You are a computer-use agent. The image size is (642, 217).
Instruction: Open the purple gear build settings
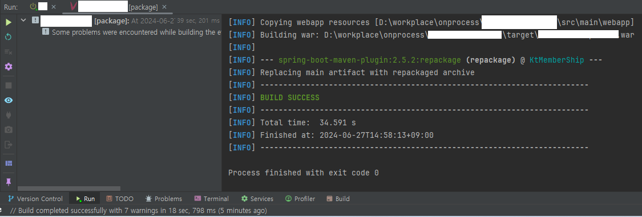[x=8, y=67]
